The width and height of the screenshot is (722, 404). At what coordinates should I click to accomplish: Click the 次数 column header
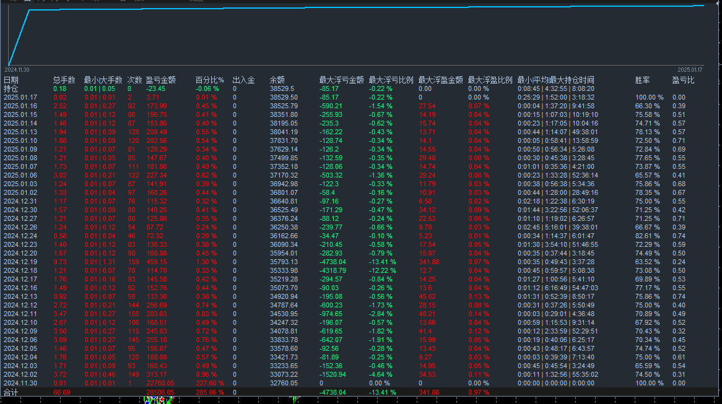134,80
